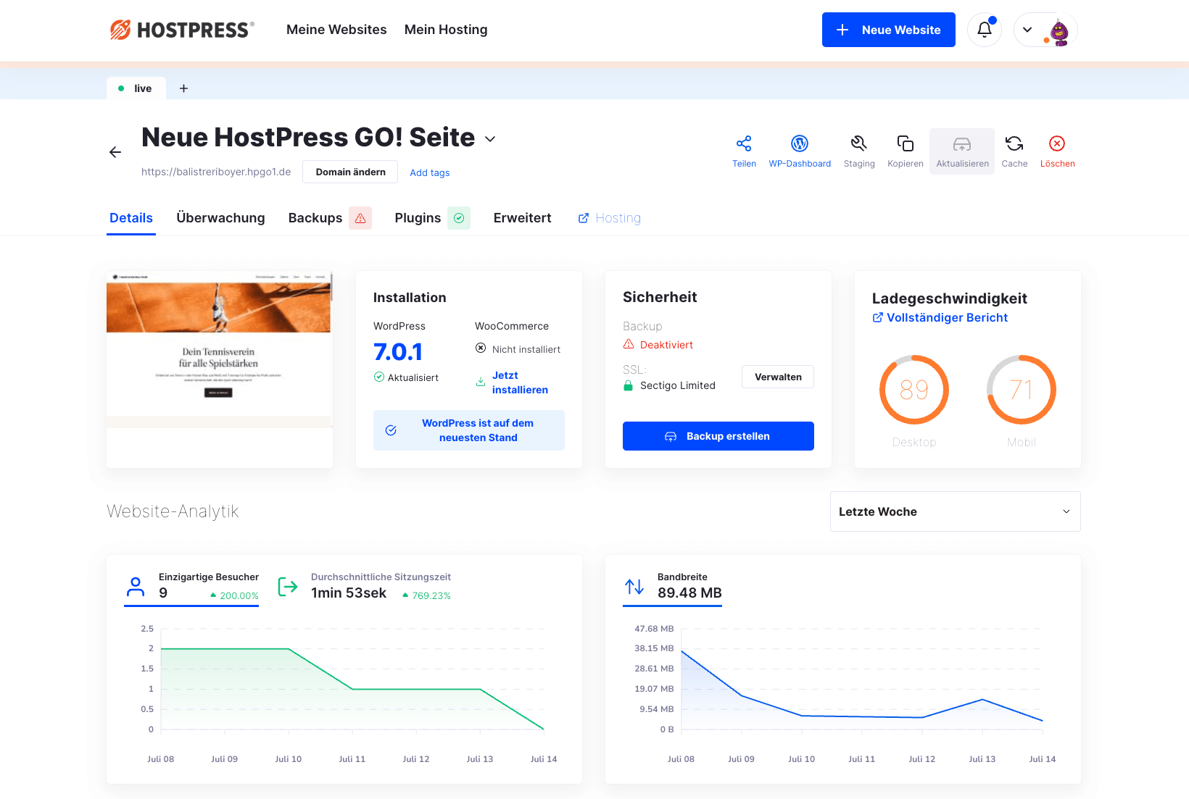Screen dimensions: 1189x799
Task: Click the Add tags link
Action: pos(430,172)
